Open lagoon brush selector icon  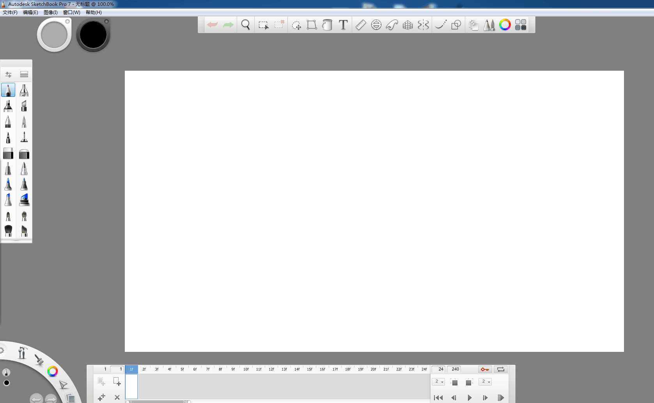(39, 360)
